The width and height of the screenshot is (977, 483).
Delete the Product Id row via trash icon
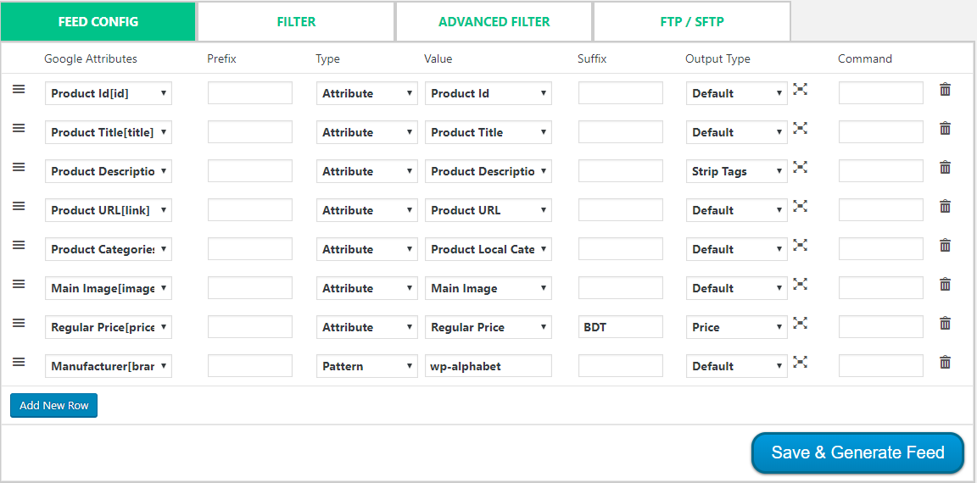click(946, 89)
